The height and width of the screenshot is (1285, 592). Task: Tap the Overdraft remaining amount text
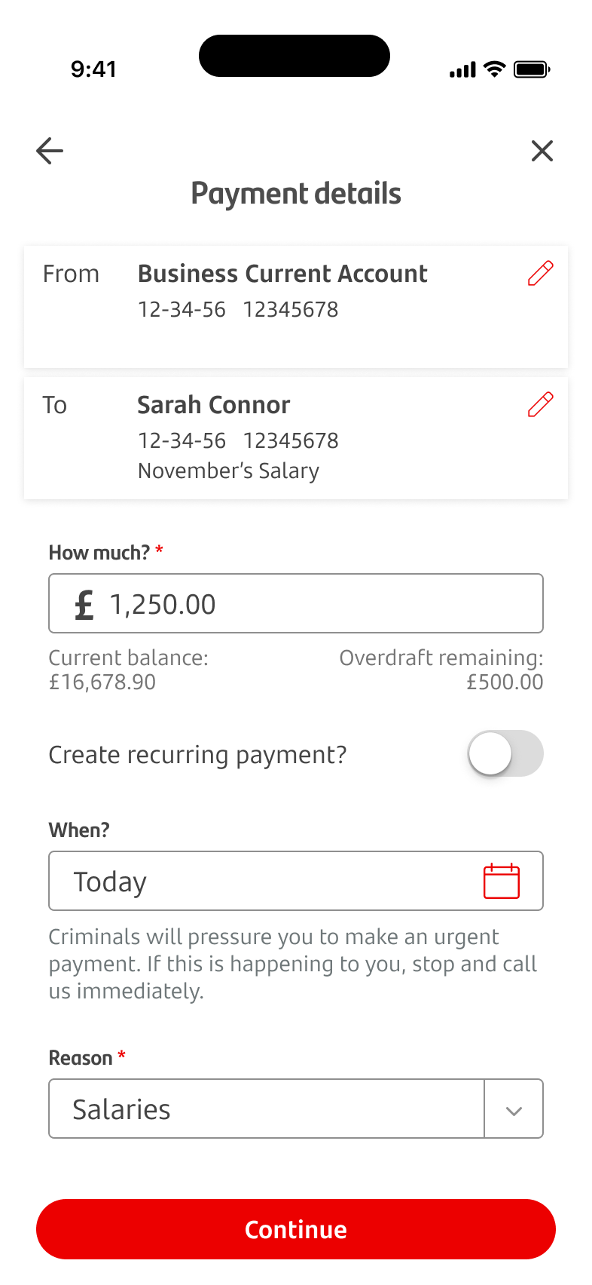point(504,682)
